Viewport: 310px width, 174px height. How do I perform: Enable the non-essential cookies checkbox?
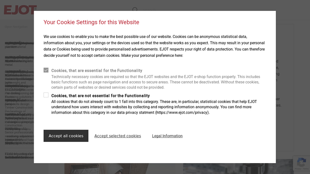coord(46,95)
